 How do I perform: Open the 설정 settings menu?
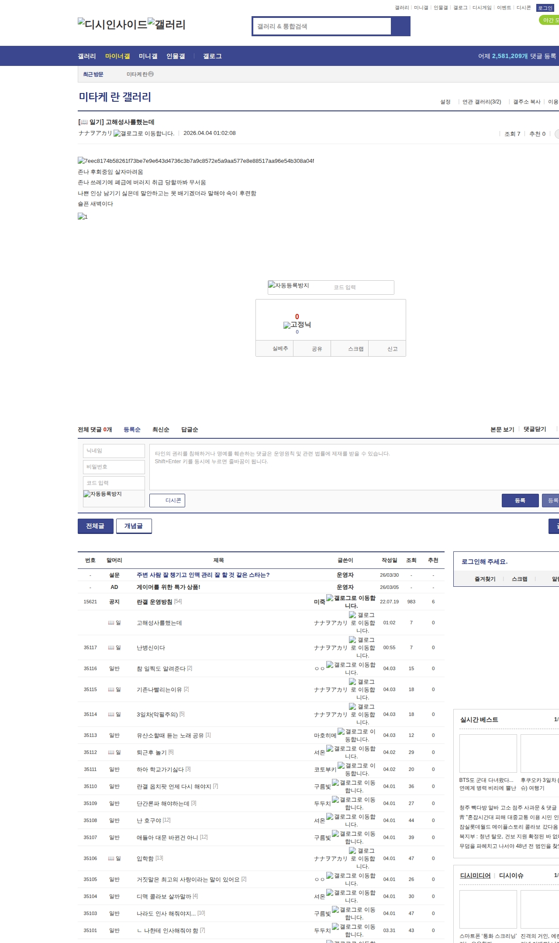(445, 102)
